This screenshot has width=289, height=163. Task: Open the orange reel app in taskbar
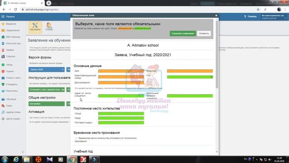click(38, 159)
